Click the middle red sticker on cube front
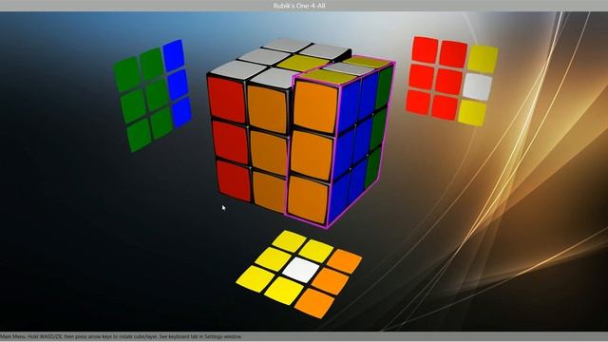The height and width of the screenshot is (342, 608). click(231, 142)
